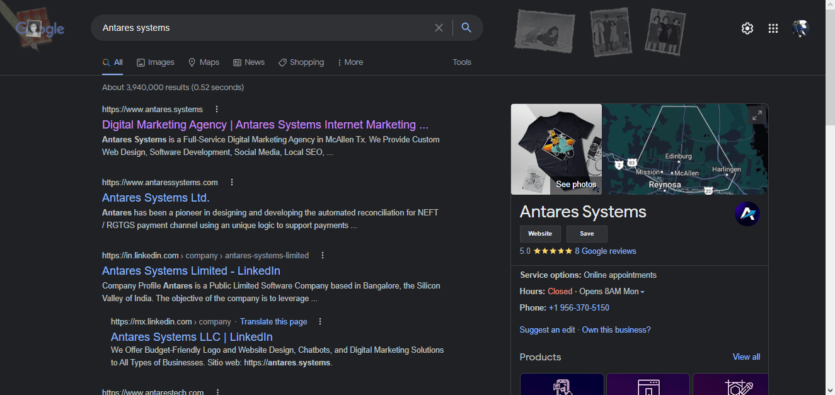Open the Google account avatar
This screenshot has height=395, width=835.
coord(800,28)
